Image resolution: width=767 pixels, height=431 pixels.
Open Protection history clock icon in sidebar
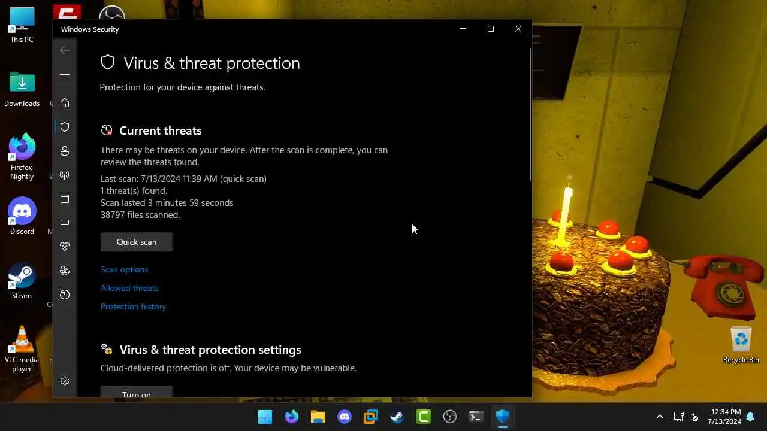65,295
